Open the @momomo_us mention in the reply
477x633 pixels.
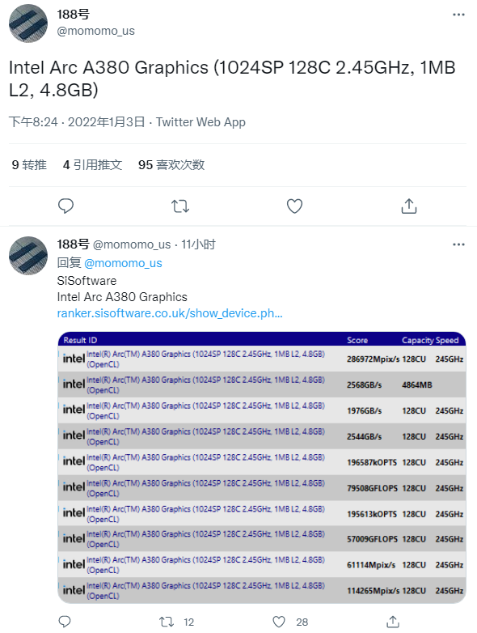(123, 263)
